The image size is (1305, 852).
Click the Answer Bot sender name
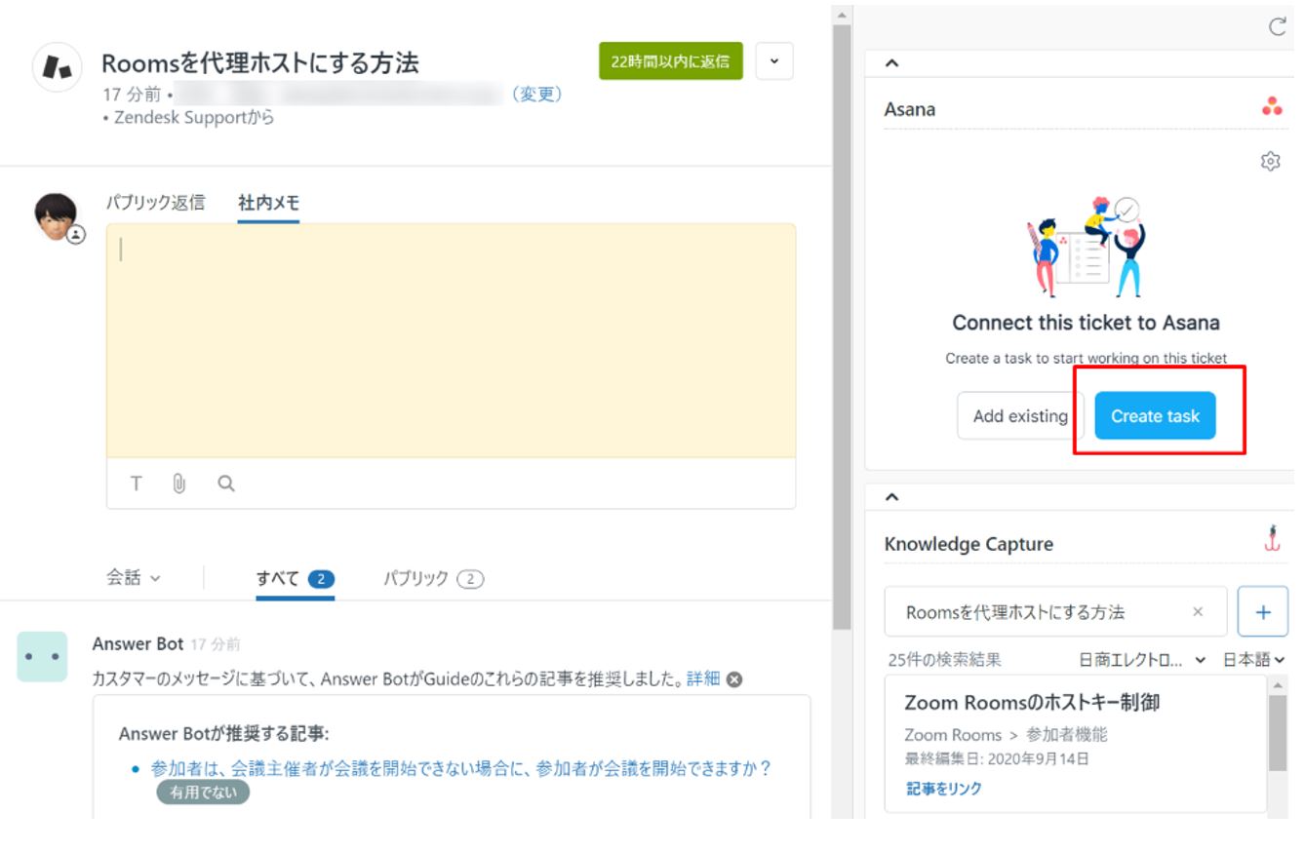click(x=138, y=643)
